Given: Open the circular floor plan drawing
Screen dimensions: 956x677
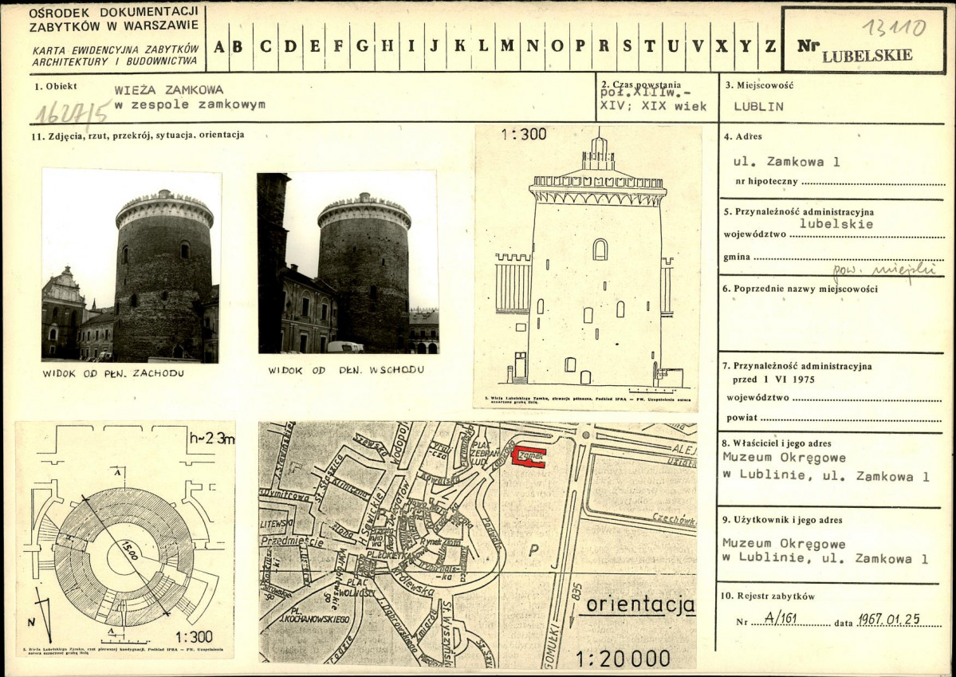Looking at the screenshot, I should [x=126, y=538].
